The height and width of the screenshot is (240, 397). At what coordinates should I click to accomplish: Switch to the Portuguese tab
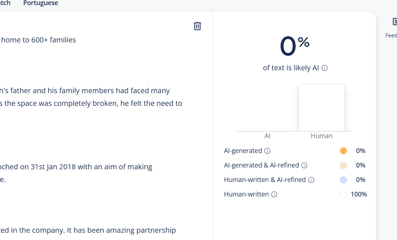point(40,3)
